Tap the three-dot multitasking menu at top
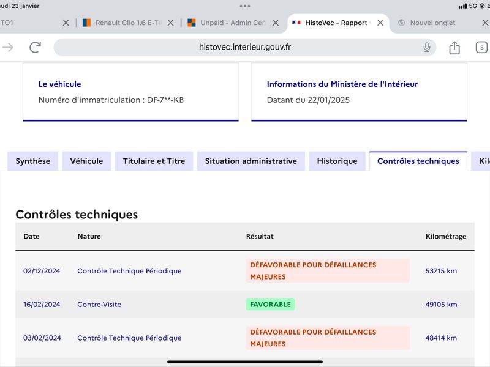The width and height of the screenshot is (490, 367). tap(245, 6)
